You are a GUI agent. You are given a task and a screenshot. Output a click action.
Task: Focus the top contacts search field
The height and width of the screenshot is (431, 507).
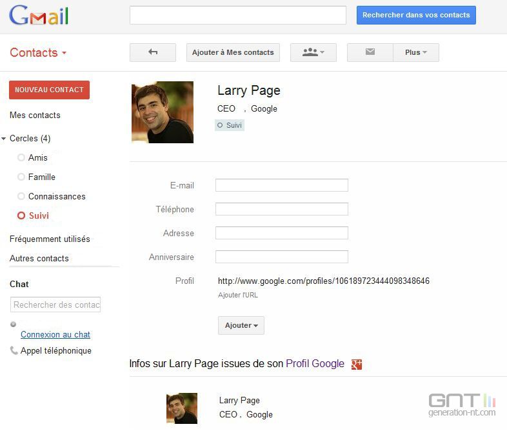[237, 15]
